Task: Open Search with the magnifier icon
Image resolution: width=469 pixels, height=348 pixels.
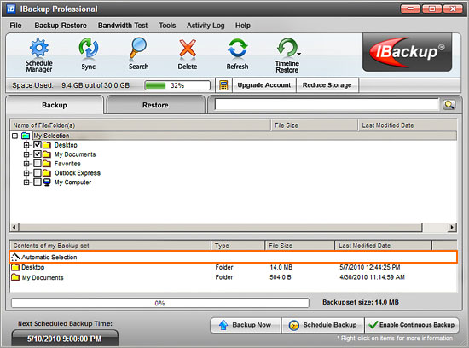Action: point(138,48)
